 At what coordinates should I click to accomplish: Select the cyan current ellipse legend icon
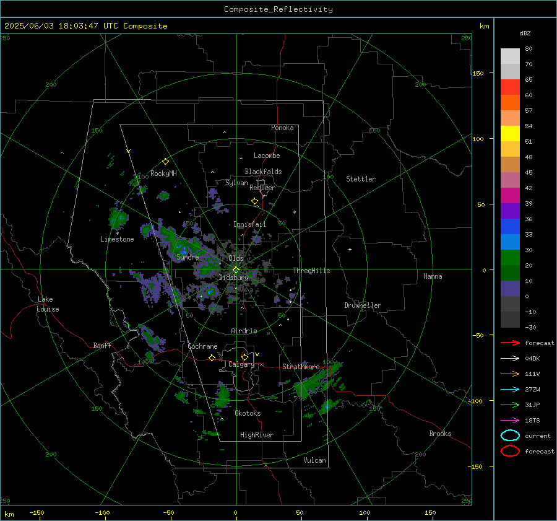(x=510, y=436)
